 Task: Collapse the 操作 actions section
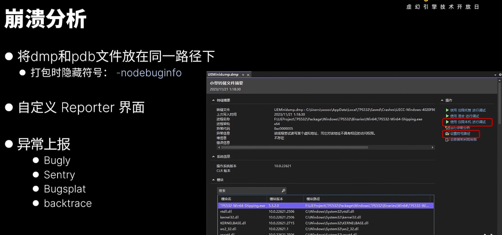pos(442,100)
